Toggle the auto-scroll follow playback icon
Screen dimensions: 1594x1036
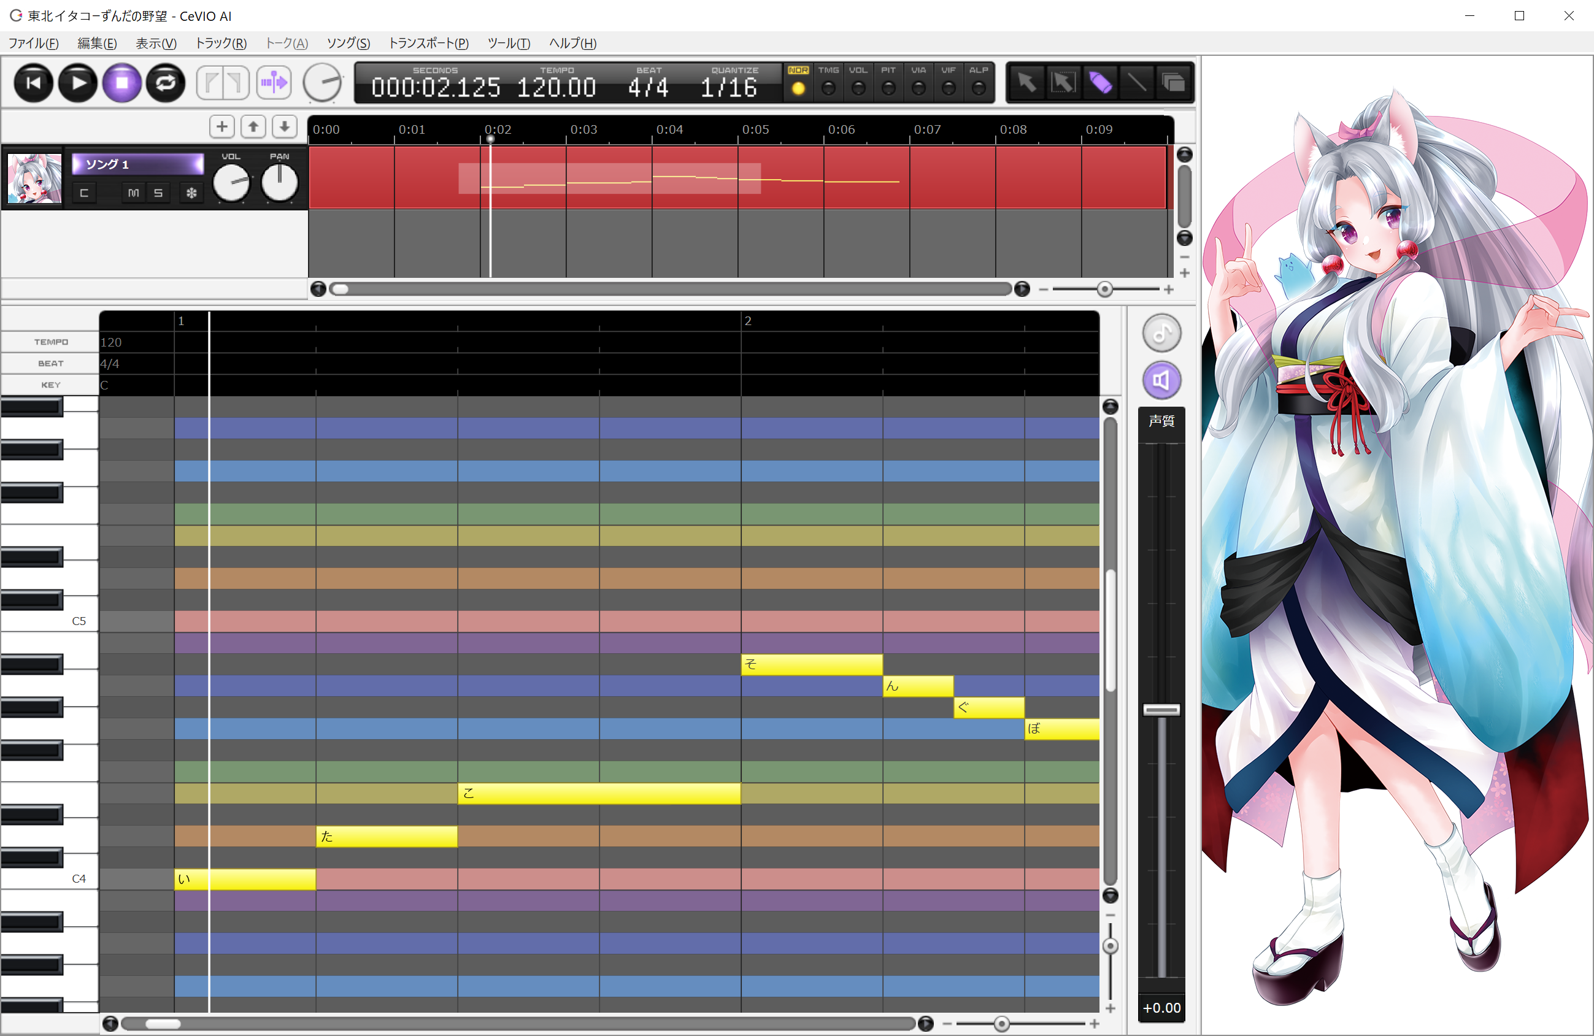tap(274, 83)
